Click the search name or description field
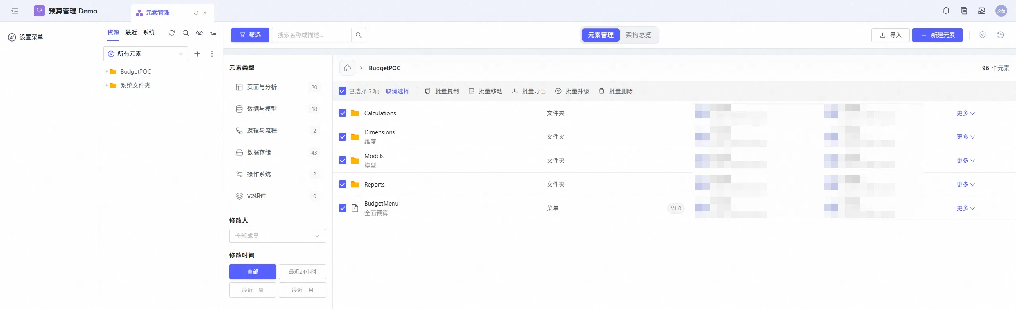 312,35
